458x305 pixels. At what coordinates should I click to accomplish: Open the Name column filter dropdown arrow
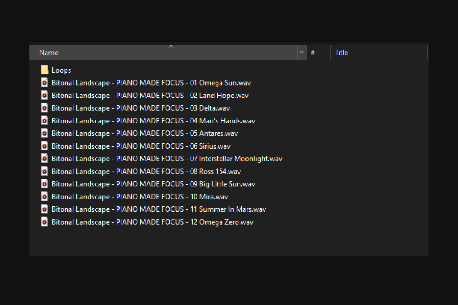click(302, 53)
